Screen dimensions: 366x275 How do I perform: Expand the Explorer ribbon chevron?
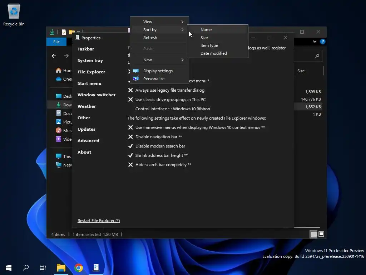coord(315,42)
